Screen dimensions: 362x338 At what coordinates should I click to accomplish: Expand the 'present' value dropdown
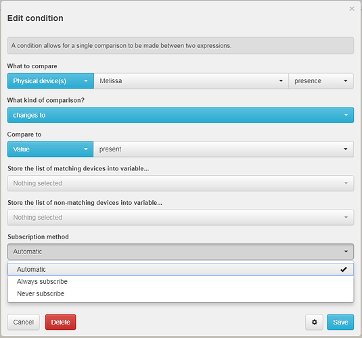(x=223, y=149)
